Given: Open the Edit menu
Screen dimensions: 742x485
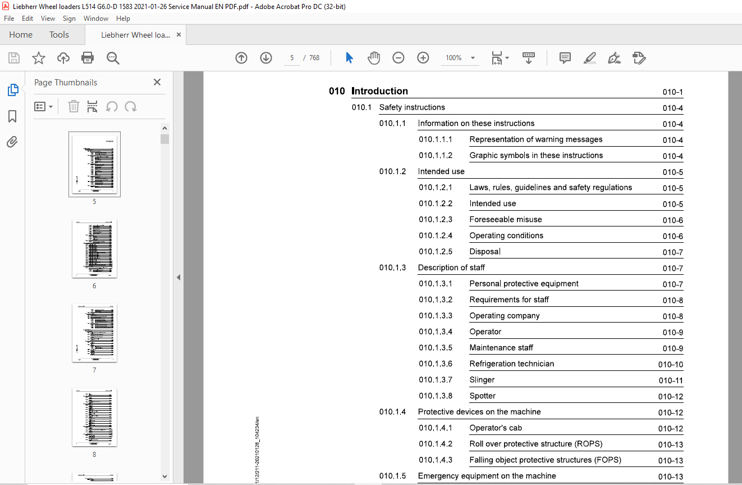Looking at the screenshot, I should pos(28,19).
